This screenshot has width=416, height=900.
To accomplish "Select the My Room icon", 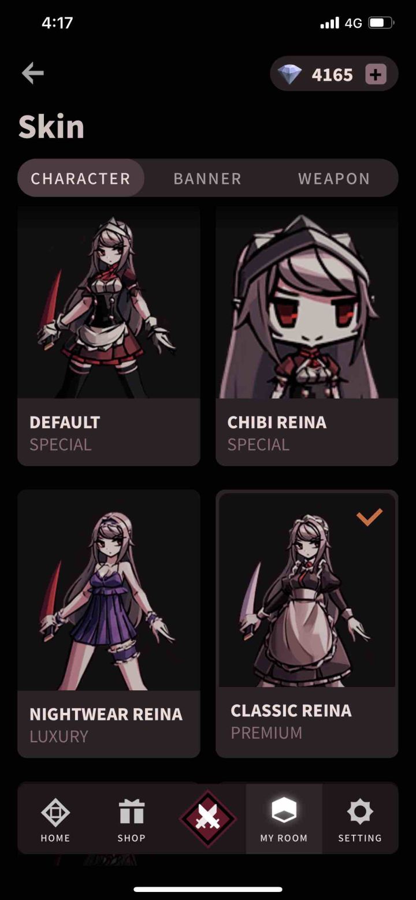I will point(284,810).
